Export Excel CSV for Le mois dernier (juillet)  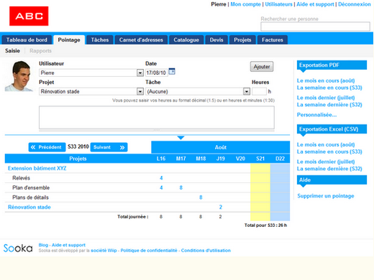tap(326, 162)
